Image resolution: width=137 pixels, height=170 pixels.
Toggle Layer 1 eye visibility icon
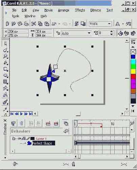pos(20,139)
